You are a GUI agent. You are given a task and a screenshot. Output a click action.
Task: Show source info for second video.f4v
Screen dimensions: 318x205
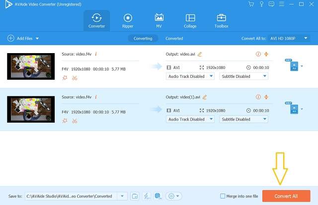click(96, 97)
